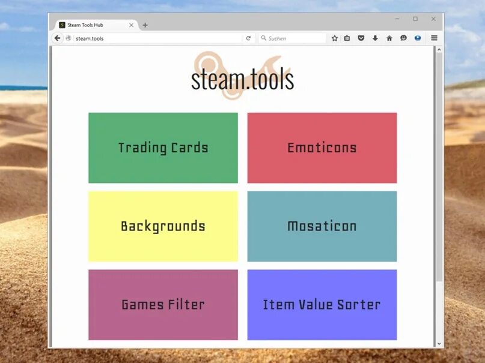Screen dimensions: 485x363
Task: Click the scrollbar up arrow
Action: [439, 50]
